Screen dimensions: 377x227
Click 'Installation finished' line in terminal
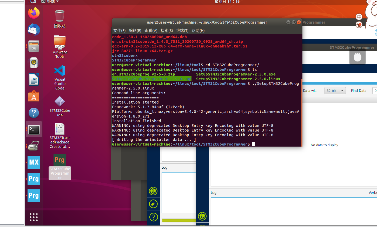click(136, 121)
